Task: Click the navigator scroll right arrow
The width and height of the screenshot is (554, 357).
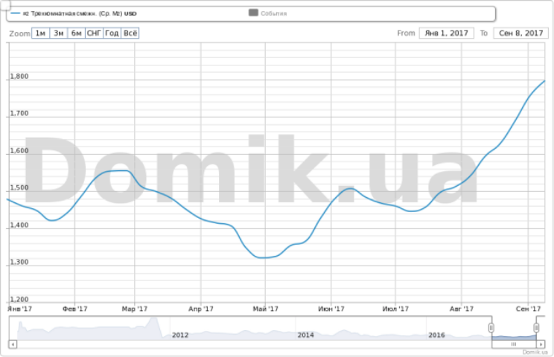Action: click(541, 344)
